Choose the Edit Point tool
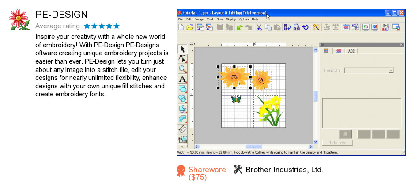This screenshot has height=193, width=415. [183, 59]
